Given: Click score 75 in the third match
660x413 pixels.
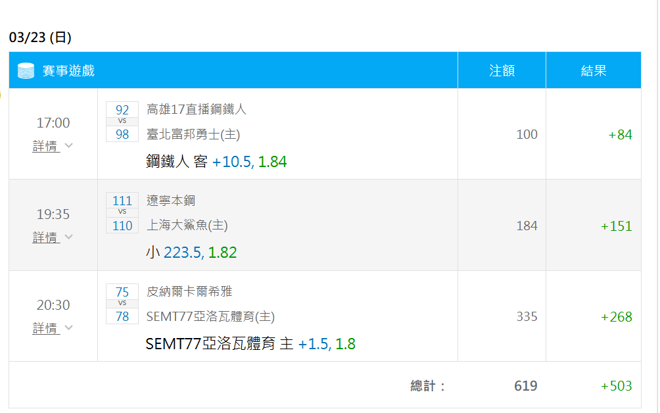Looking at the screenshot, I should click(122, 292).
